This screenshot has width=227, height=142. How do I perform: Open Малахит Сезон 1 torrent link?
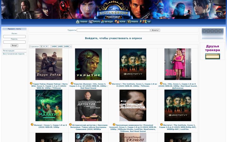pyautogui.click(x=50, y=126)
